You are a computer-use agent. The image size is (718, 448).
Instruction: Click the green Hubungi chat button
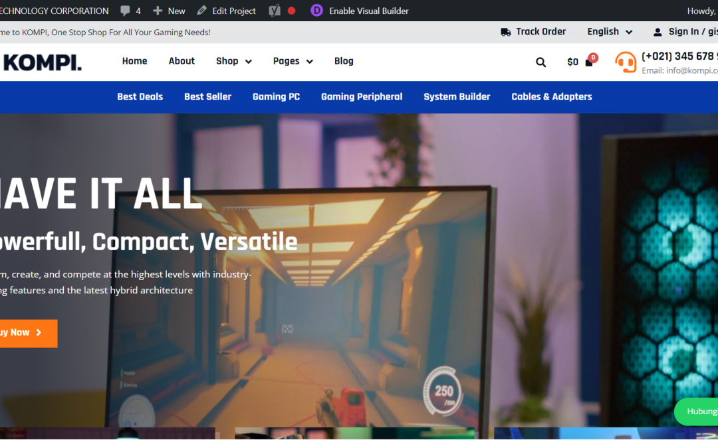pos(698,411)
